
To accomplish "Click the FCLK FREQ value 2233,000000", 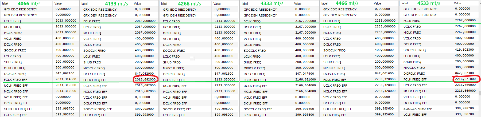I will tap(385, 21).
